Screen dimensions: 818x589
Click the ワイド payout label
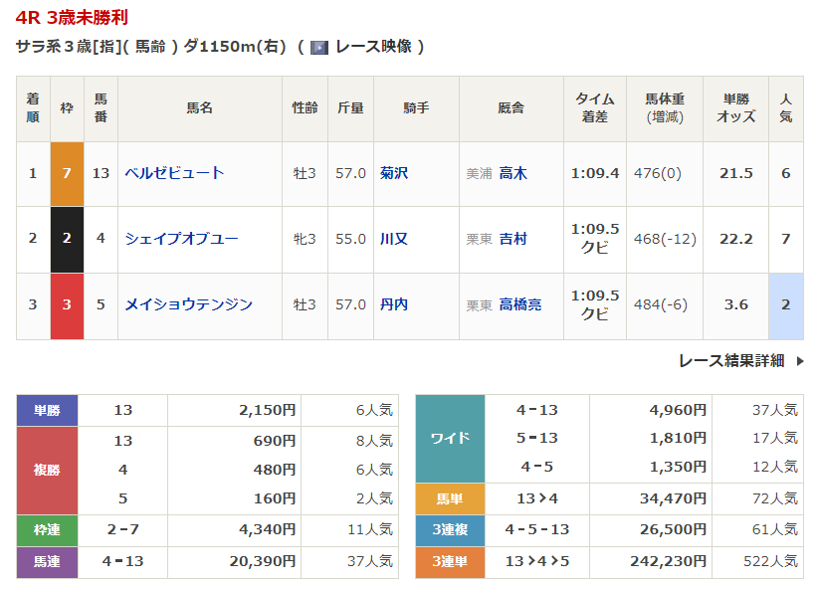click(450, 439)
